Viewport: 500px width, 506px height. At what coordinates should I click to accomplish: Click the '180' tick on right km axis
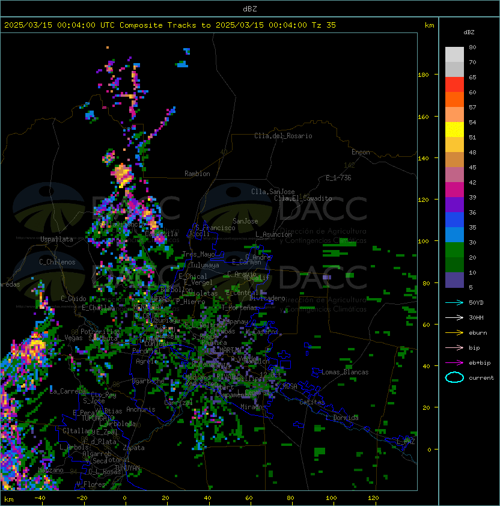(x=423, y=75)
